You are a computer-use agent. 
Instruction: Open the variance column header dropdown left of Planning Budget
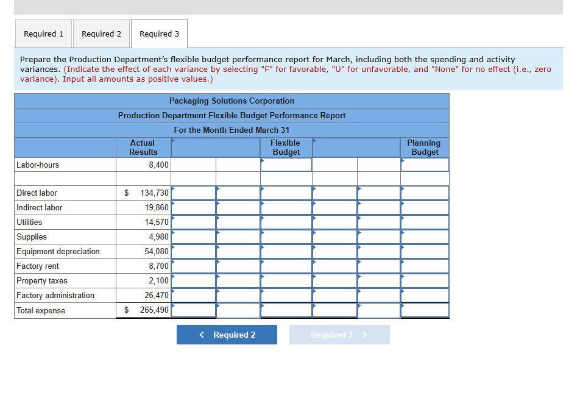[356, 147]
